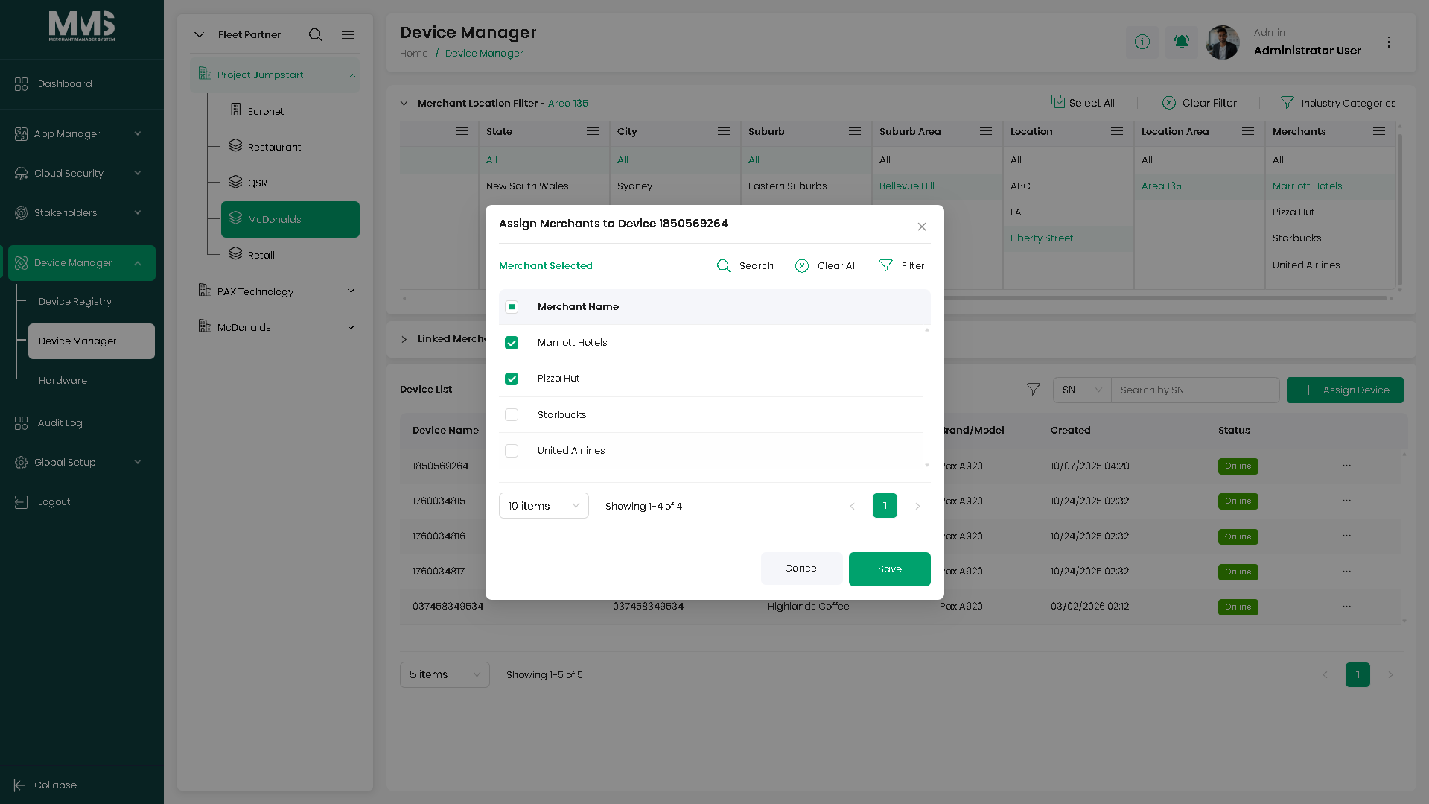1429x804 pixels.
Task: Select the Retail tree item
Action: click(x=261, y=255)
